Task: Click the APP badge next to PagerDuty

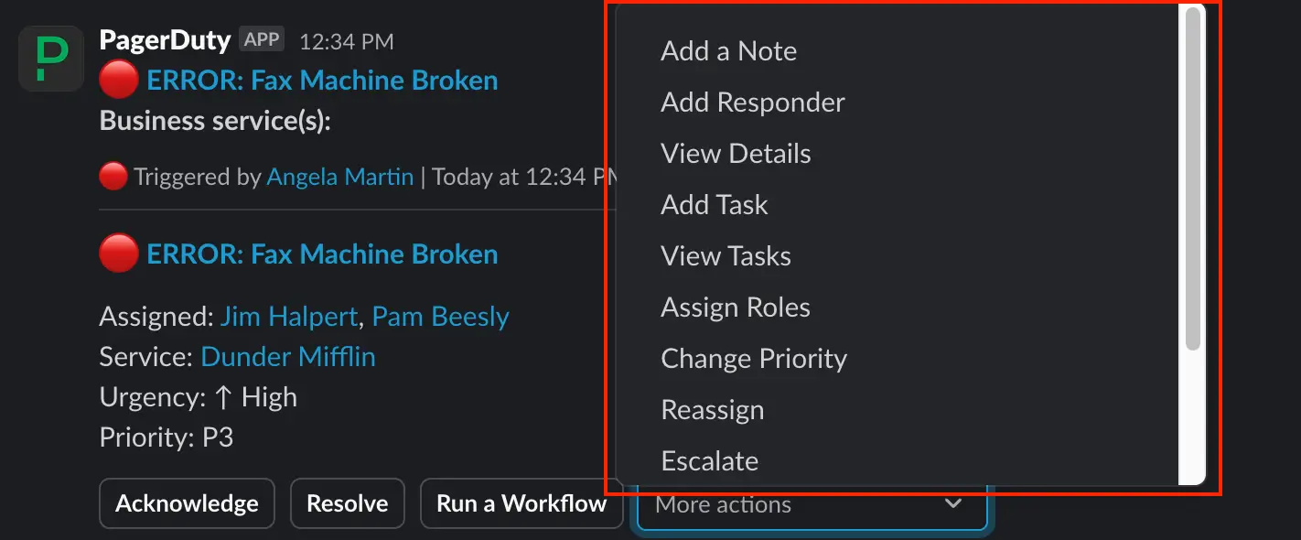Action: (262, 39)
